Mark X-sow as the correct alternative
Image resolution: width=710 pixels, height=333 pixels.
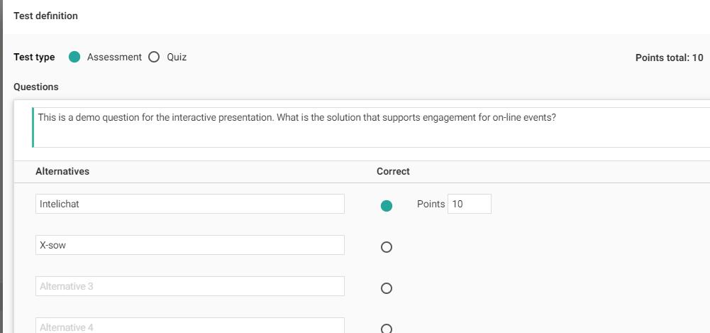[387, 247]
